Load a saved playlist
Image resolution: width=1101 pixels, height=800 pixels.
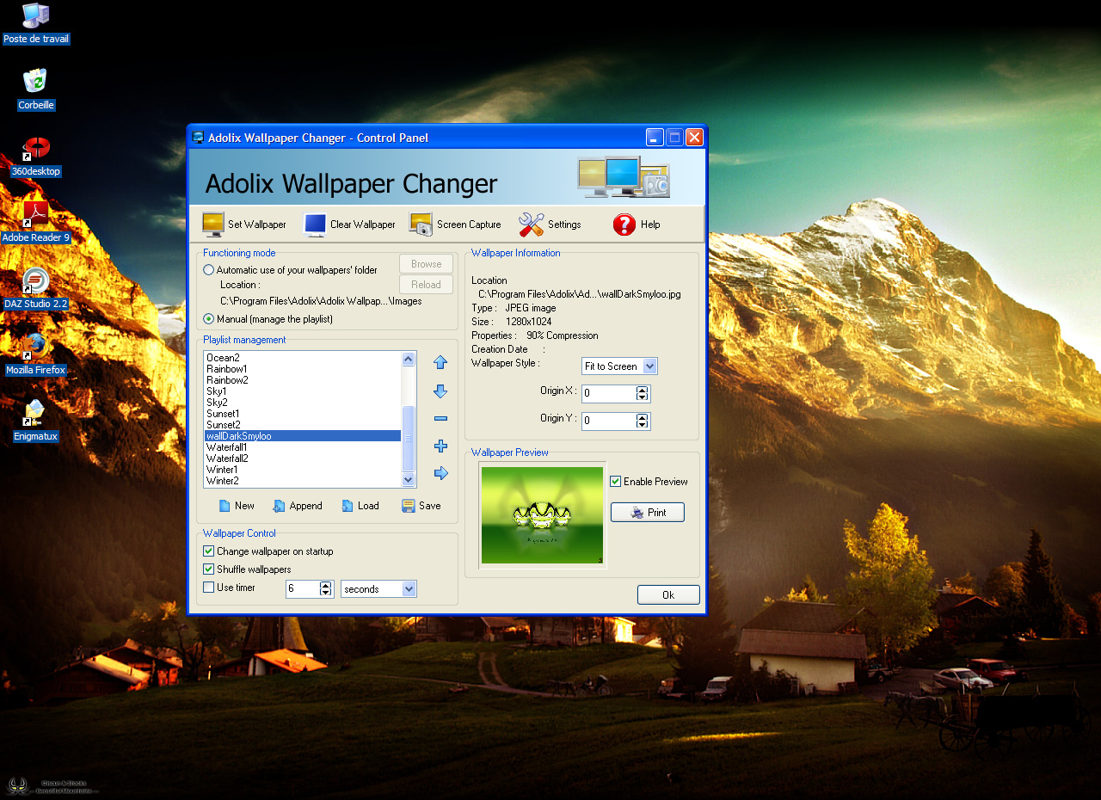(360, 506)
